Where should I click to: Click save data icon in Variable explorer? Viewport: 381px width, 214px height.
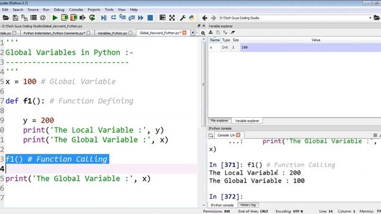tap(218, 32)
